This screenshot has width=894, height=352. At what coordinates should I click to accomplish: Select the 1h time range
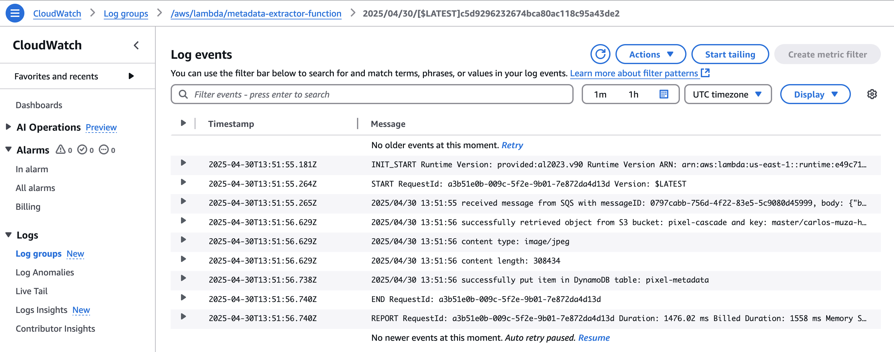[633, 94]
